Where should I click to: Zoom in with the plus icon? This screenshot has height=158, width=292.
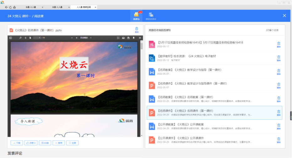tap(77, 38)
